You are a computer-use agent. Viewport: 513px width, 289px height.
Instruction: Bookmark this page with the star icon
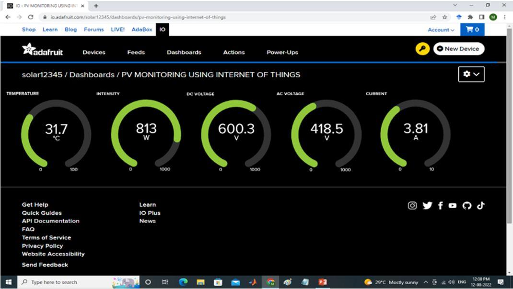[444, 17]
